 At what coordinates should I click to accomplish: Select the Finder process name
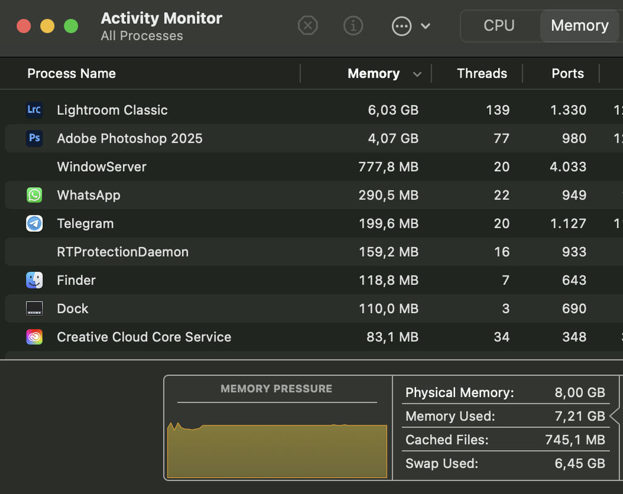[77, 280]
